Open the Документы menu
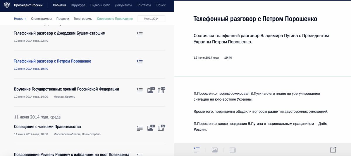The image size is (351, 156). (x=123, y=5)
